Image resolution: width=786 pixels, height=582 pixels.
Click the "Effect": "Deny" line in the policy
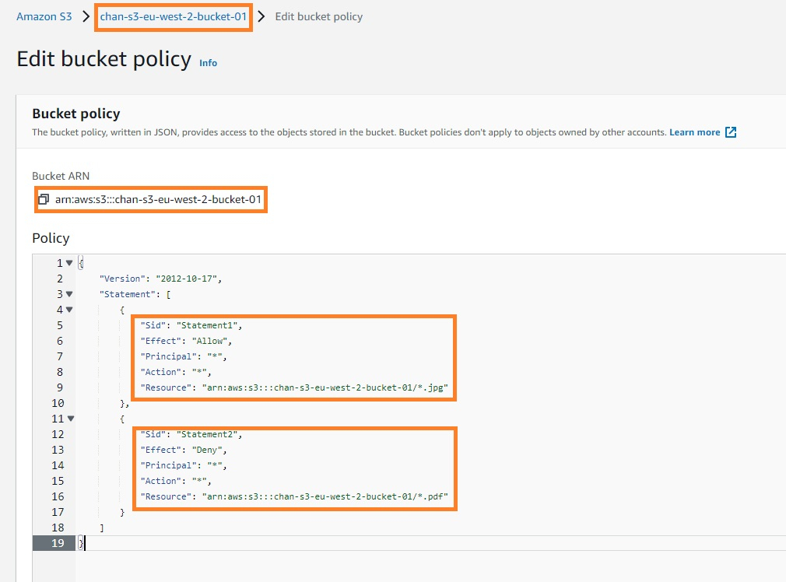pyautogui.click(x=183, y=450)
